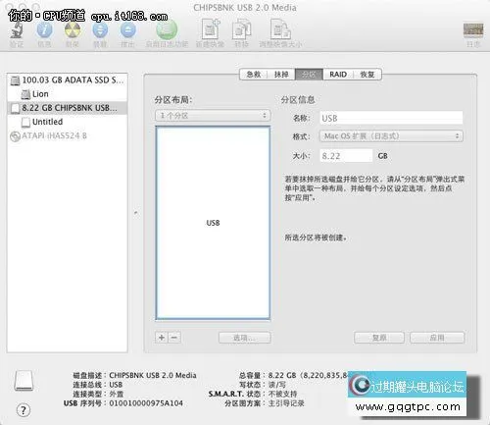This screenshot has height=425, width=490.
Task: Select 100.03 GB ADATA SSD disk in sidebar
Action: (67, 80)
